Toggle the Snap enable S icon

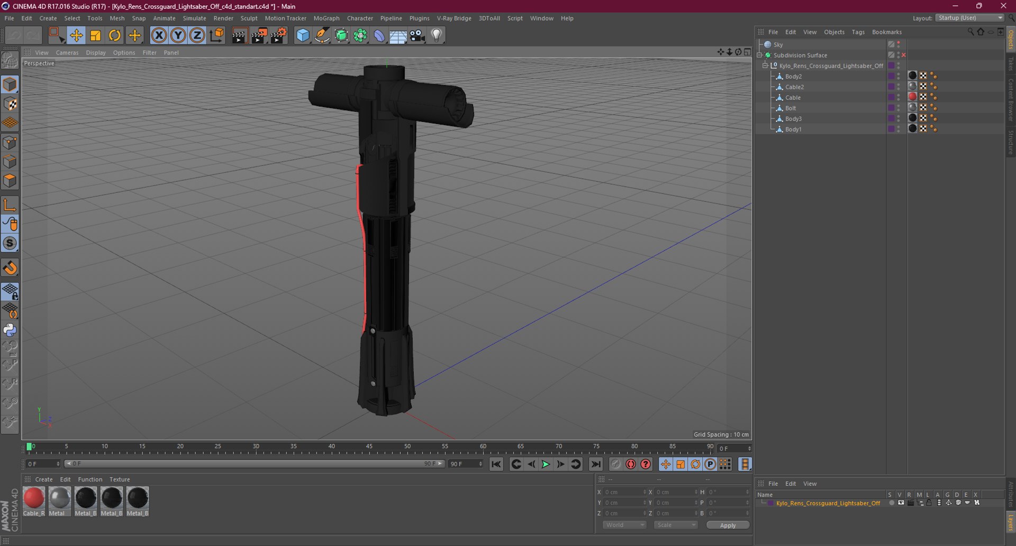[x=10, y=244]
